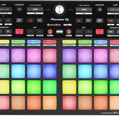The width and height of the screenshot is (119, 119).
Task: Tap cyan pad in left deck second row
Action: point(18,71)
